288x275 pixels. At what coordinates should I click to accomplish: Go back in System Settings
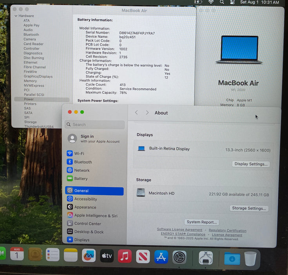136,112
